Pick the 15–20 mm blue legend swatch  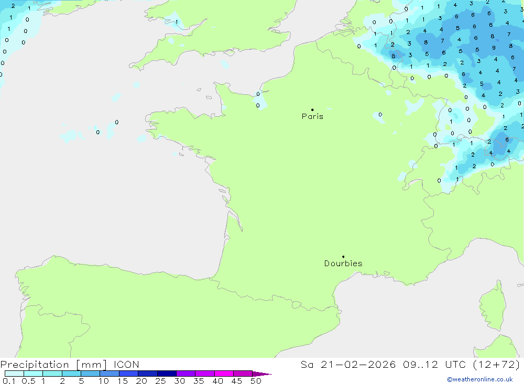[x=129, y=374]
